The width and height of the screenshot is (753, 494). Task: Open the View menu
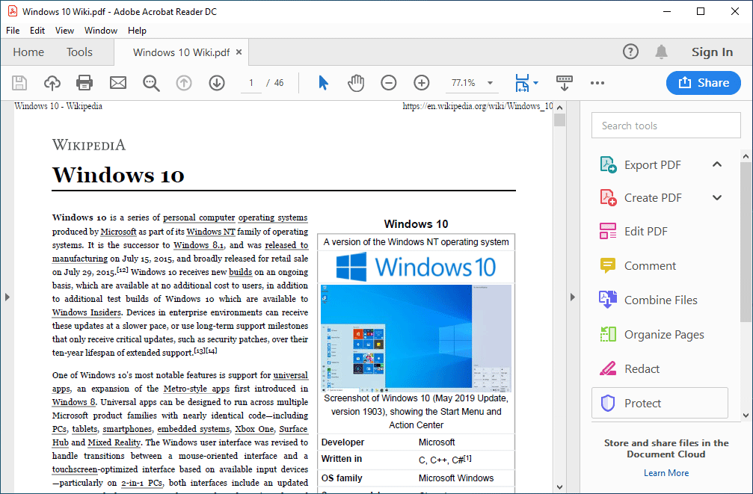point(64,31)
